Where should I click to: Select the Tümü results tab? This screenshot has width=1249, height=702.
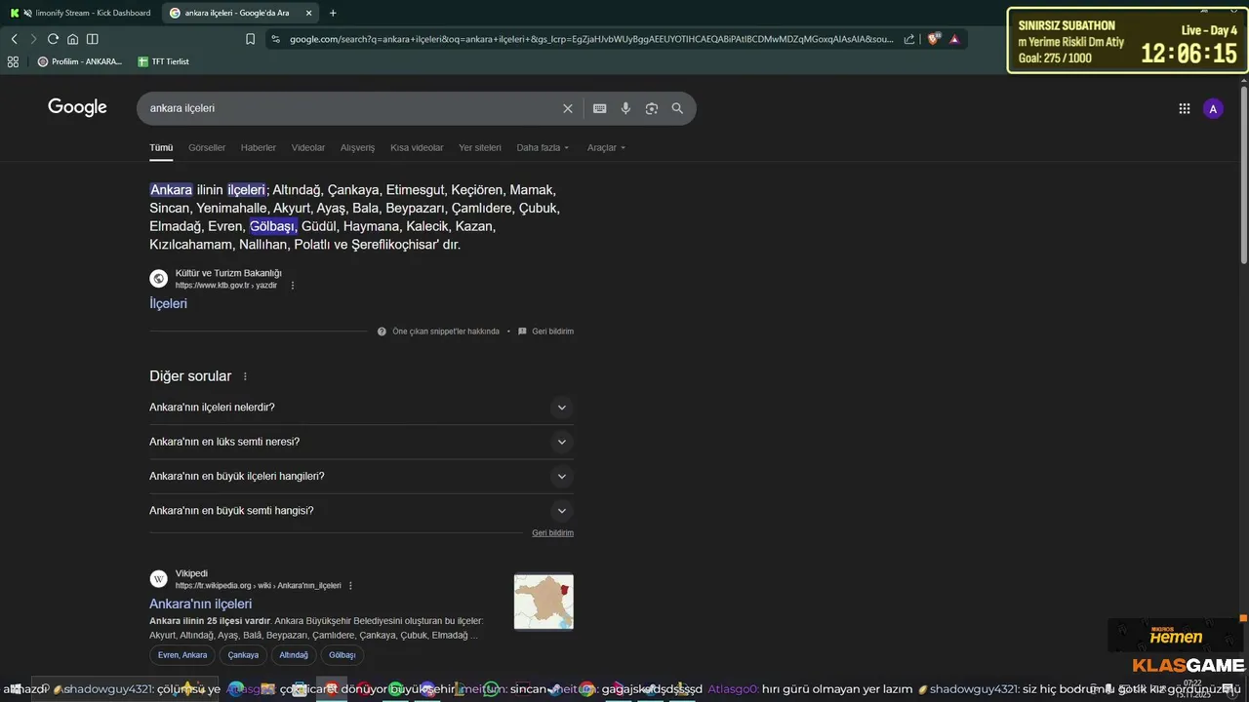(161, 148)
